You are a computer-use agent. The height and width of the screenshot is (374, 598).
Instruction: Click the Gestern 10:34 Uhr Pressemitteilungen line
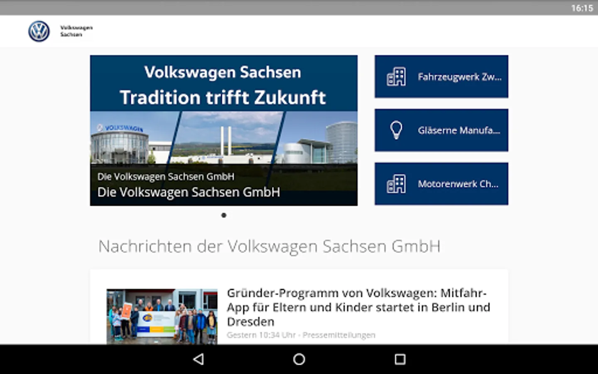tap(301, 335)
